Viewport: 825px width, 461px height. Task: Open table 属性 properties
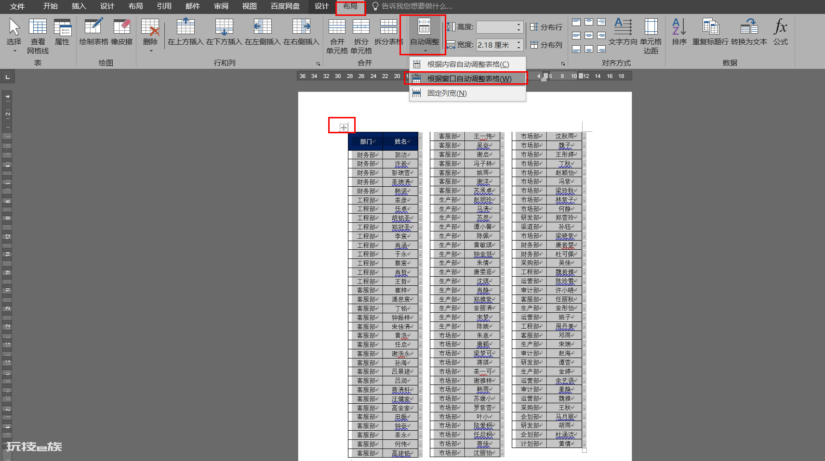pyautogui.click(x=62, y=33)
